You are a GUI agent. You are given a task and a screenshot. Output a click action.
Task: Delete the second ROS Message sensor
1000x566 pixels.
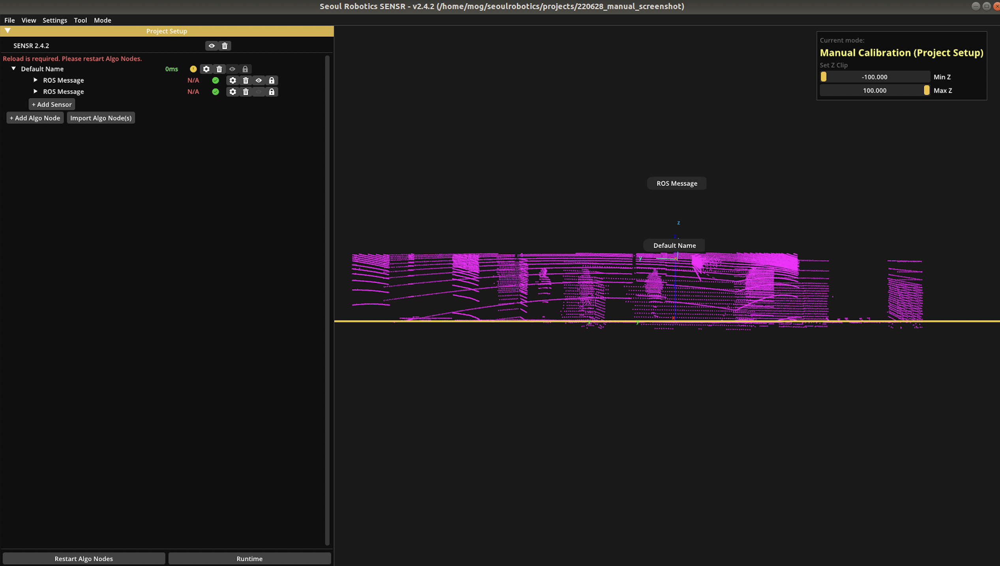(246, 92)
